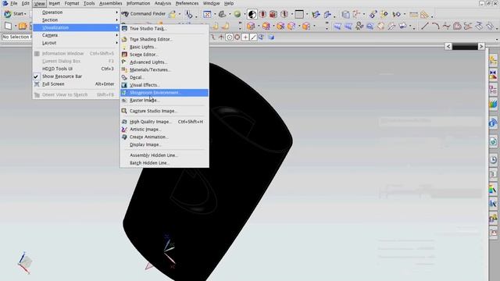Choose Decal from Visualization submenu
This screenshot has height=281, width=500.
164,77
